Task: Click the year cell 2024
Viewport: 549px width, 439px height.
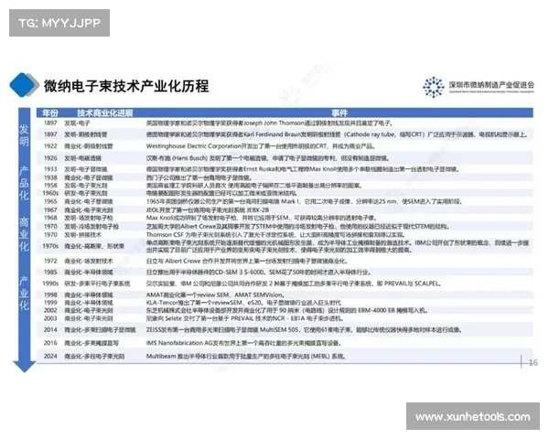Action: coord(50,357)
